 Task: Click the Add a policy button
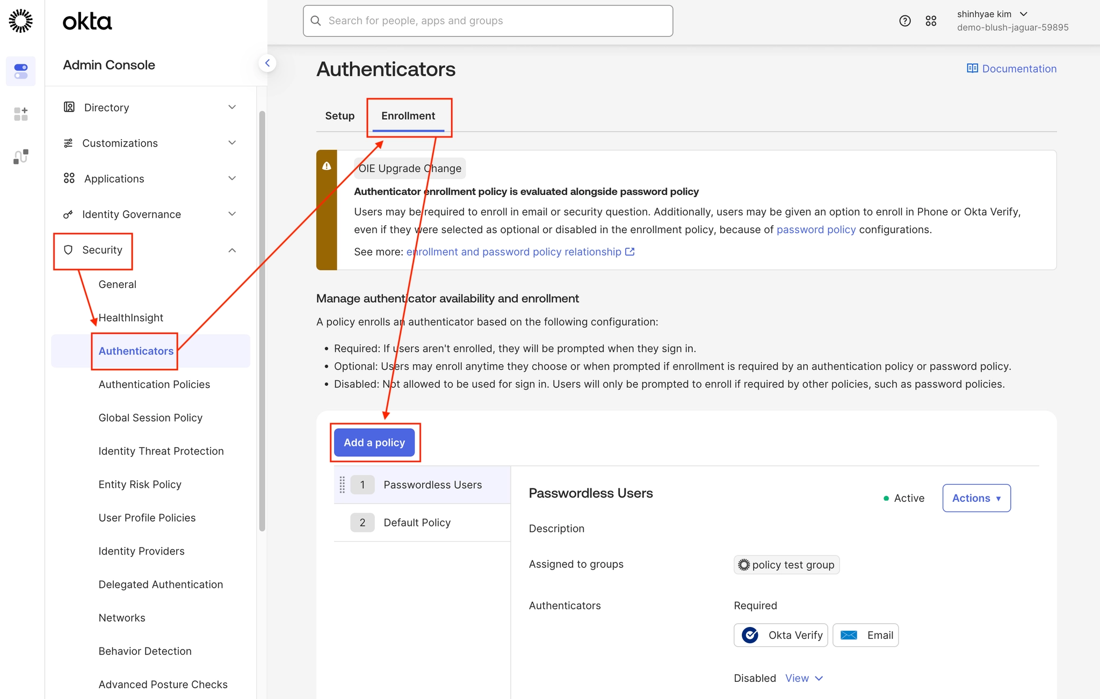tap(374, 442)
